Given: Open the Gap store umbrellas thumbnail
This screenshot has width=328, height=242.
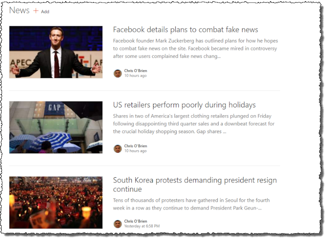Looking at the screenshot, I should click(x=56, y=127).
